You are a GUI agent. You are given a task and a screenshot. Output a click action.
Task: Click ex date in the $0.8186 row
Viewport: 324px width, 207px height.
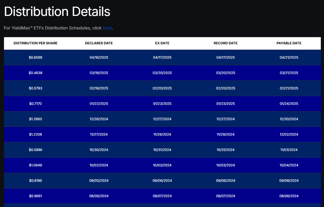click(x=162, y=180)
